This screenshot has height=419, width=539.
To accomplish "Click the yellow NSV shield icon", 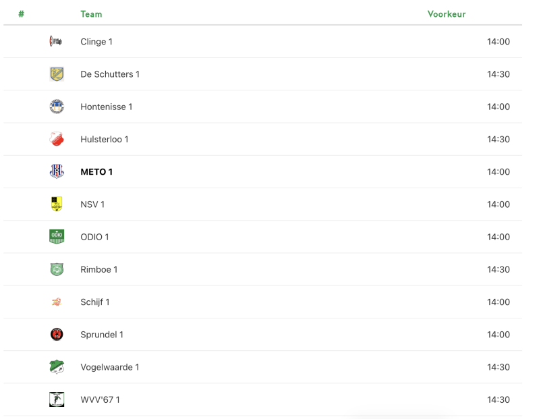I will pyautogui.click(x=57, y=204).
